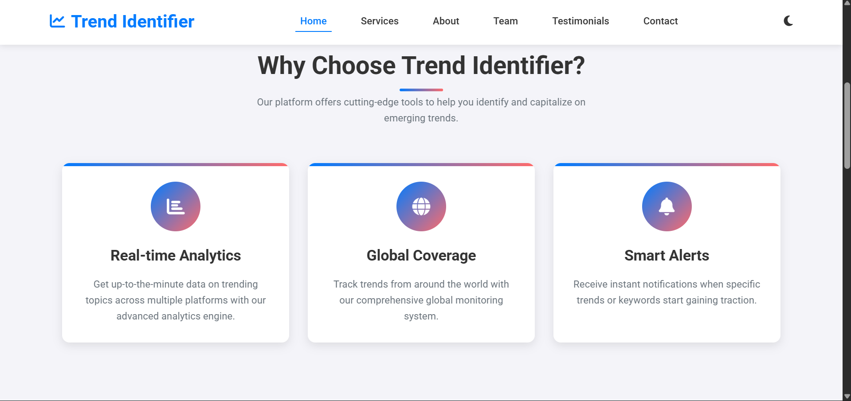Toggle dark mode with the moon icon
This screenshot has height=401, width=851.
click(788, 21)
